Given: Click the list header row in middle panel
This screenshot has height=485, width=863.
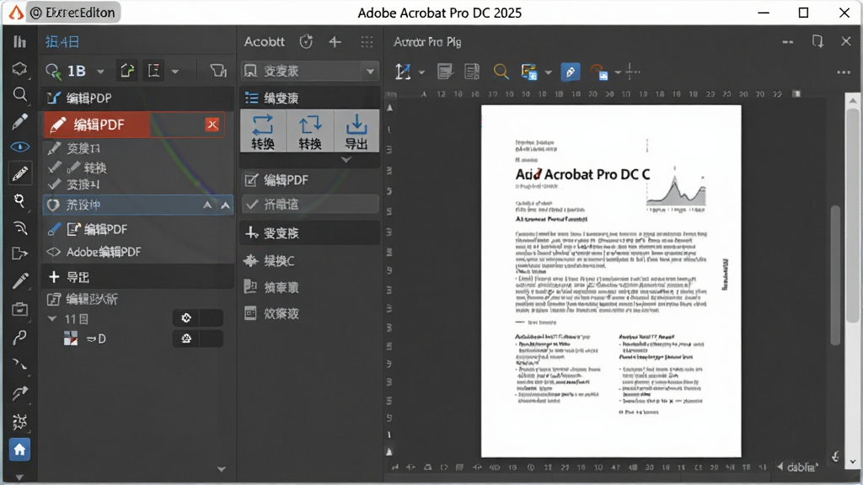Looking at the screenshot, I should [x=310, y=98].
